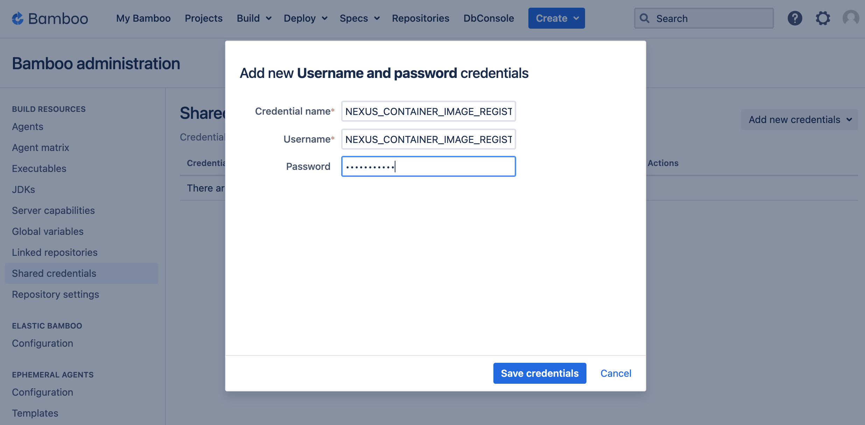Select Agents under Build Resources

click(28, 127)
